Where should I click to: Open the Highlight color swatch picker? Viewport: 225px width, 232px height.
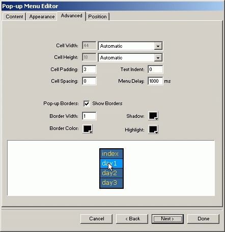(x=153, y=129)
